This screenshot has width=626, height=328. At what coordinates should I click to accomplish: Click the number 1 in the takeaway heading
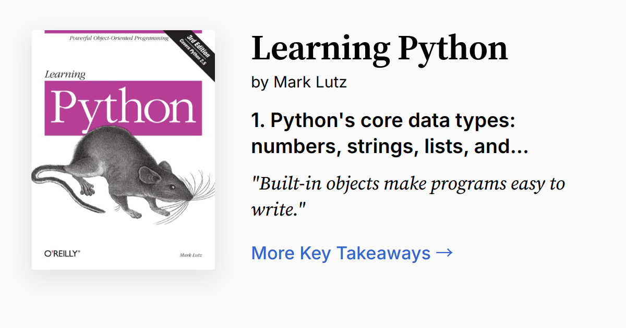click(256, 121)
